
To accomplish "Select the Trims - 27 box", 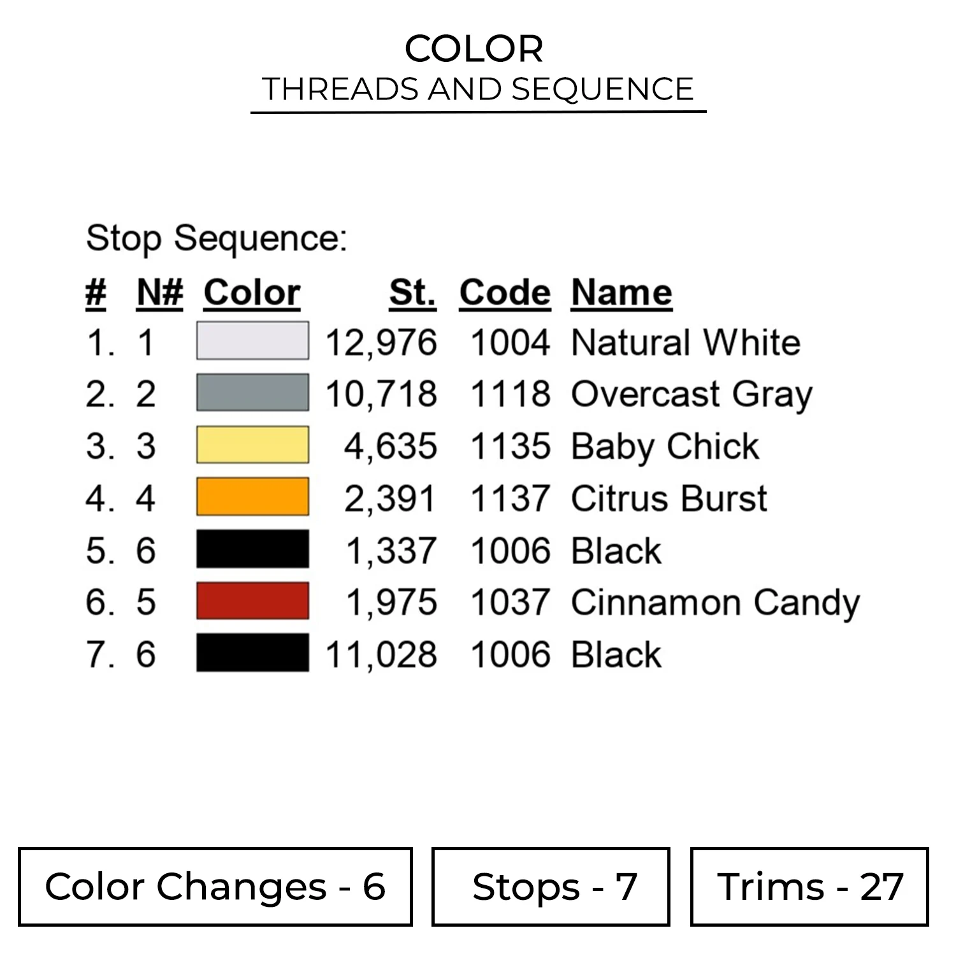I will click(x=809, y=887).
